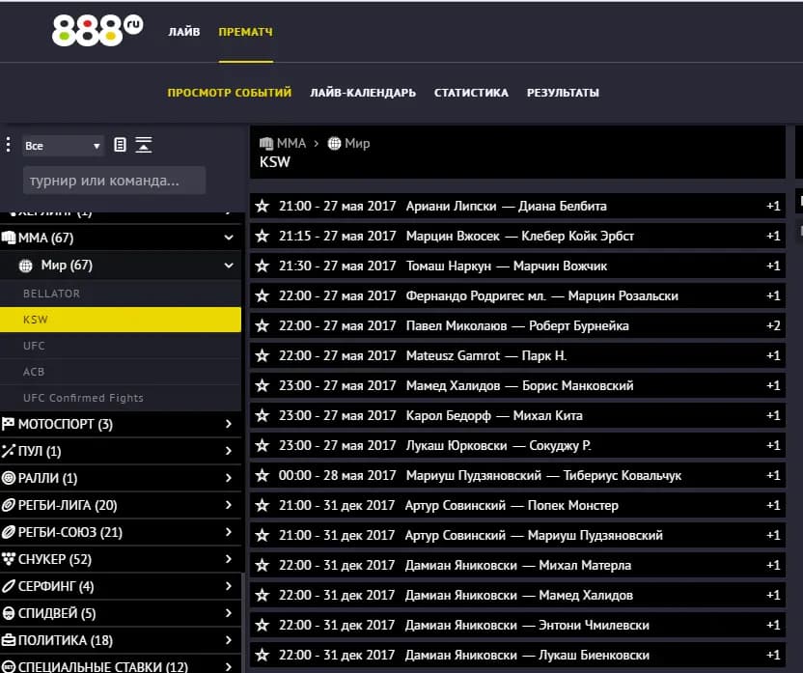
Task: Expand ПОЛИТИКА (18) category arrow
Action: [229, 640]
